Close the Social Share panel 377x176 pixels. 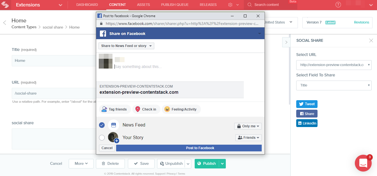pyautogui.click(x=371, y=41)
